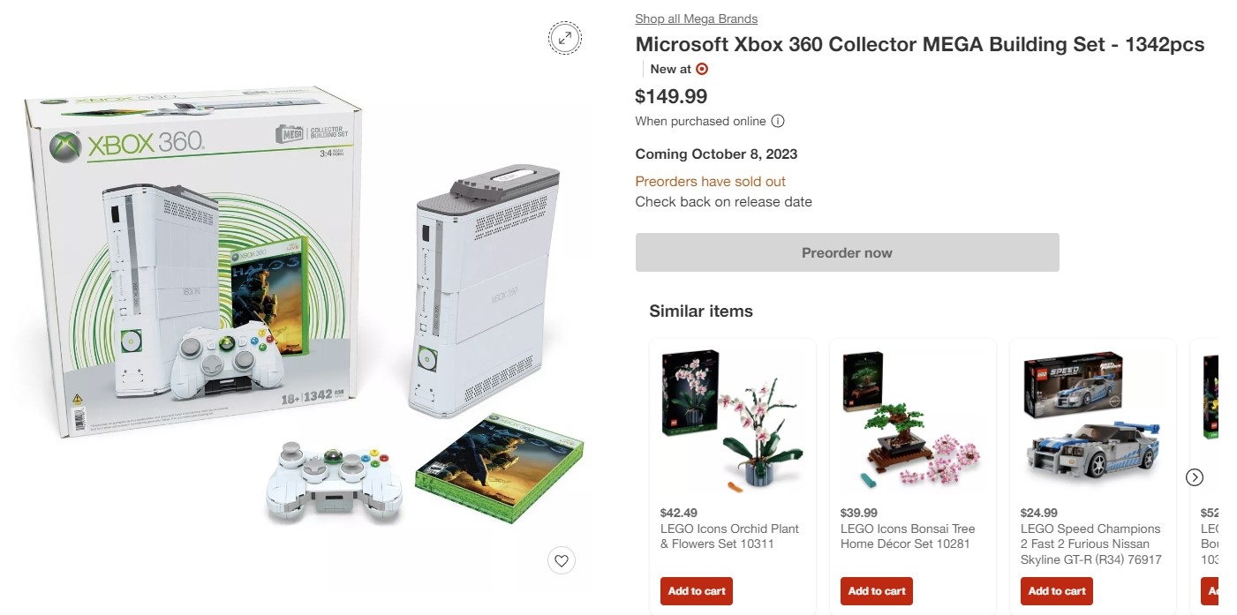The image size is (1237, 615).
Task: Toggle the heart favorite icon
Action: (x=562, y=560)
